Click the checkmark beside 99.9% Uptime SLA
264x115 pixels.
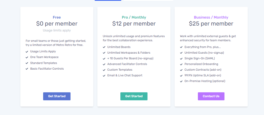181,76
